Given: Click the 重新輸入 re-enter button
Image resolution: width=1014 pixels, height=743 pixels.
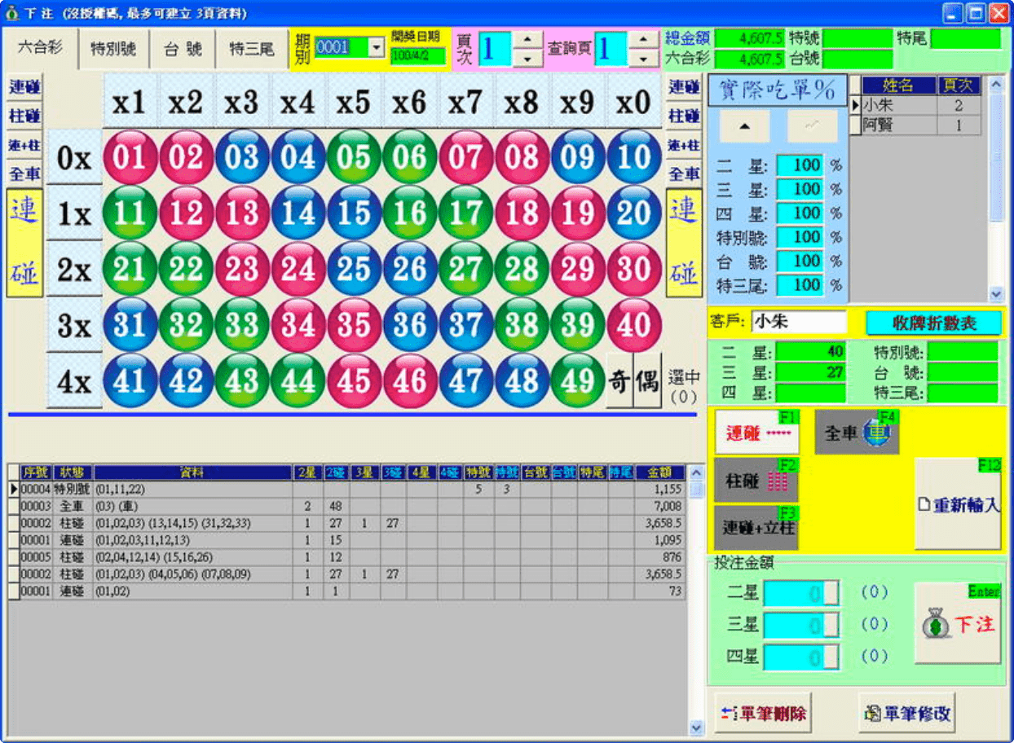Looking at the screenshot, I should (958, 504).
